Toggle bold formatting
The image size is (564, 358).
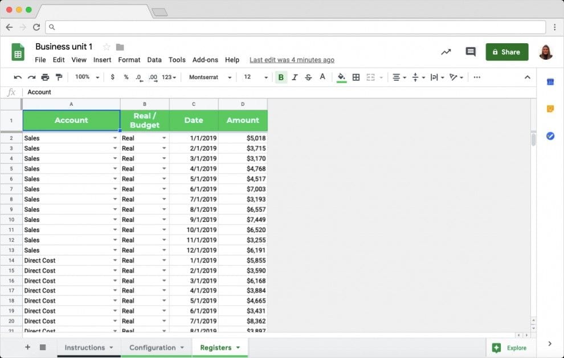[281, 77]
